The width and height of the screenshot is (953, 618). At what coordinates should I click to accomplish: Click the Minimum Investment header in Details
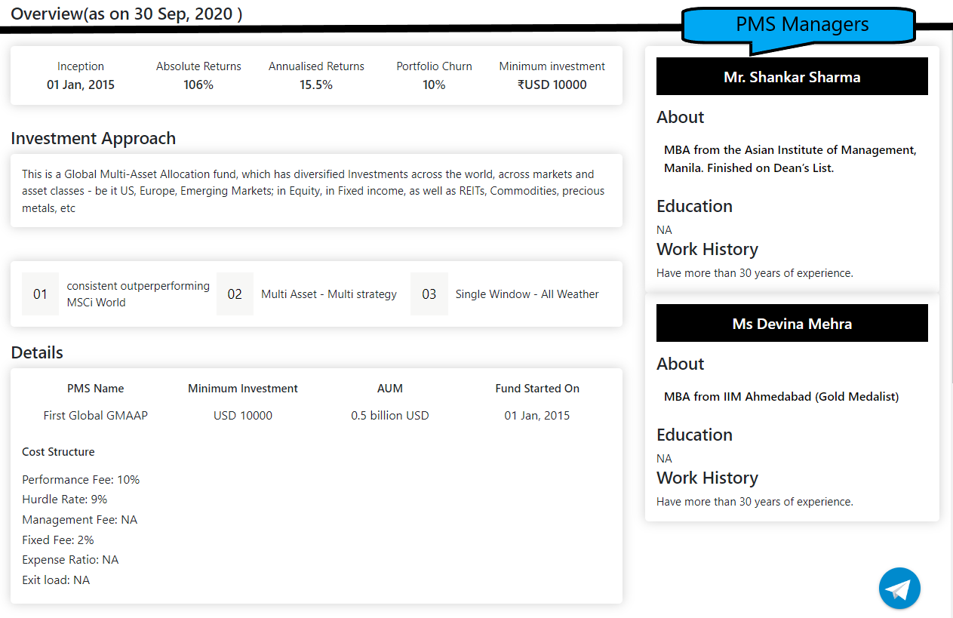(x=243, y=389)
